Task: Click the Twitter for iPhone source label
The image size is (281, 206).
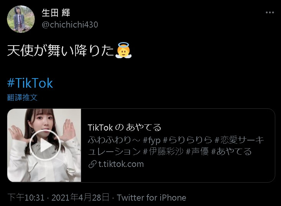Action: (151, 198)
